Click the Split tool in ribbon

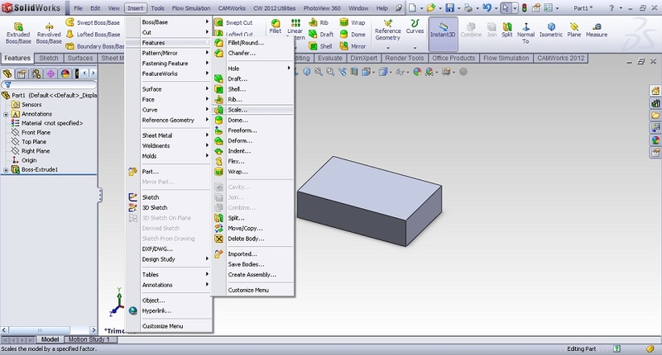[506, 25]
